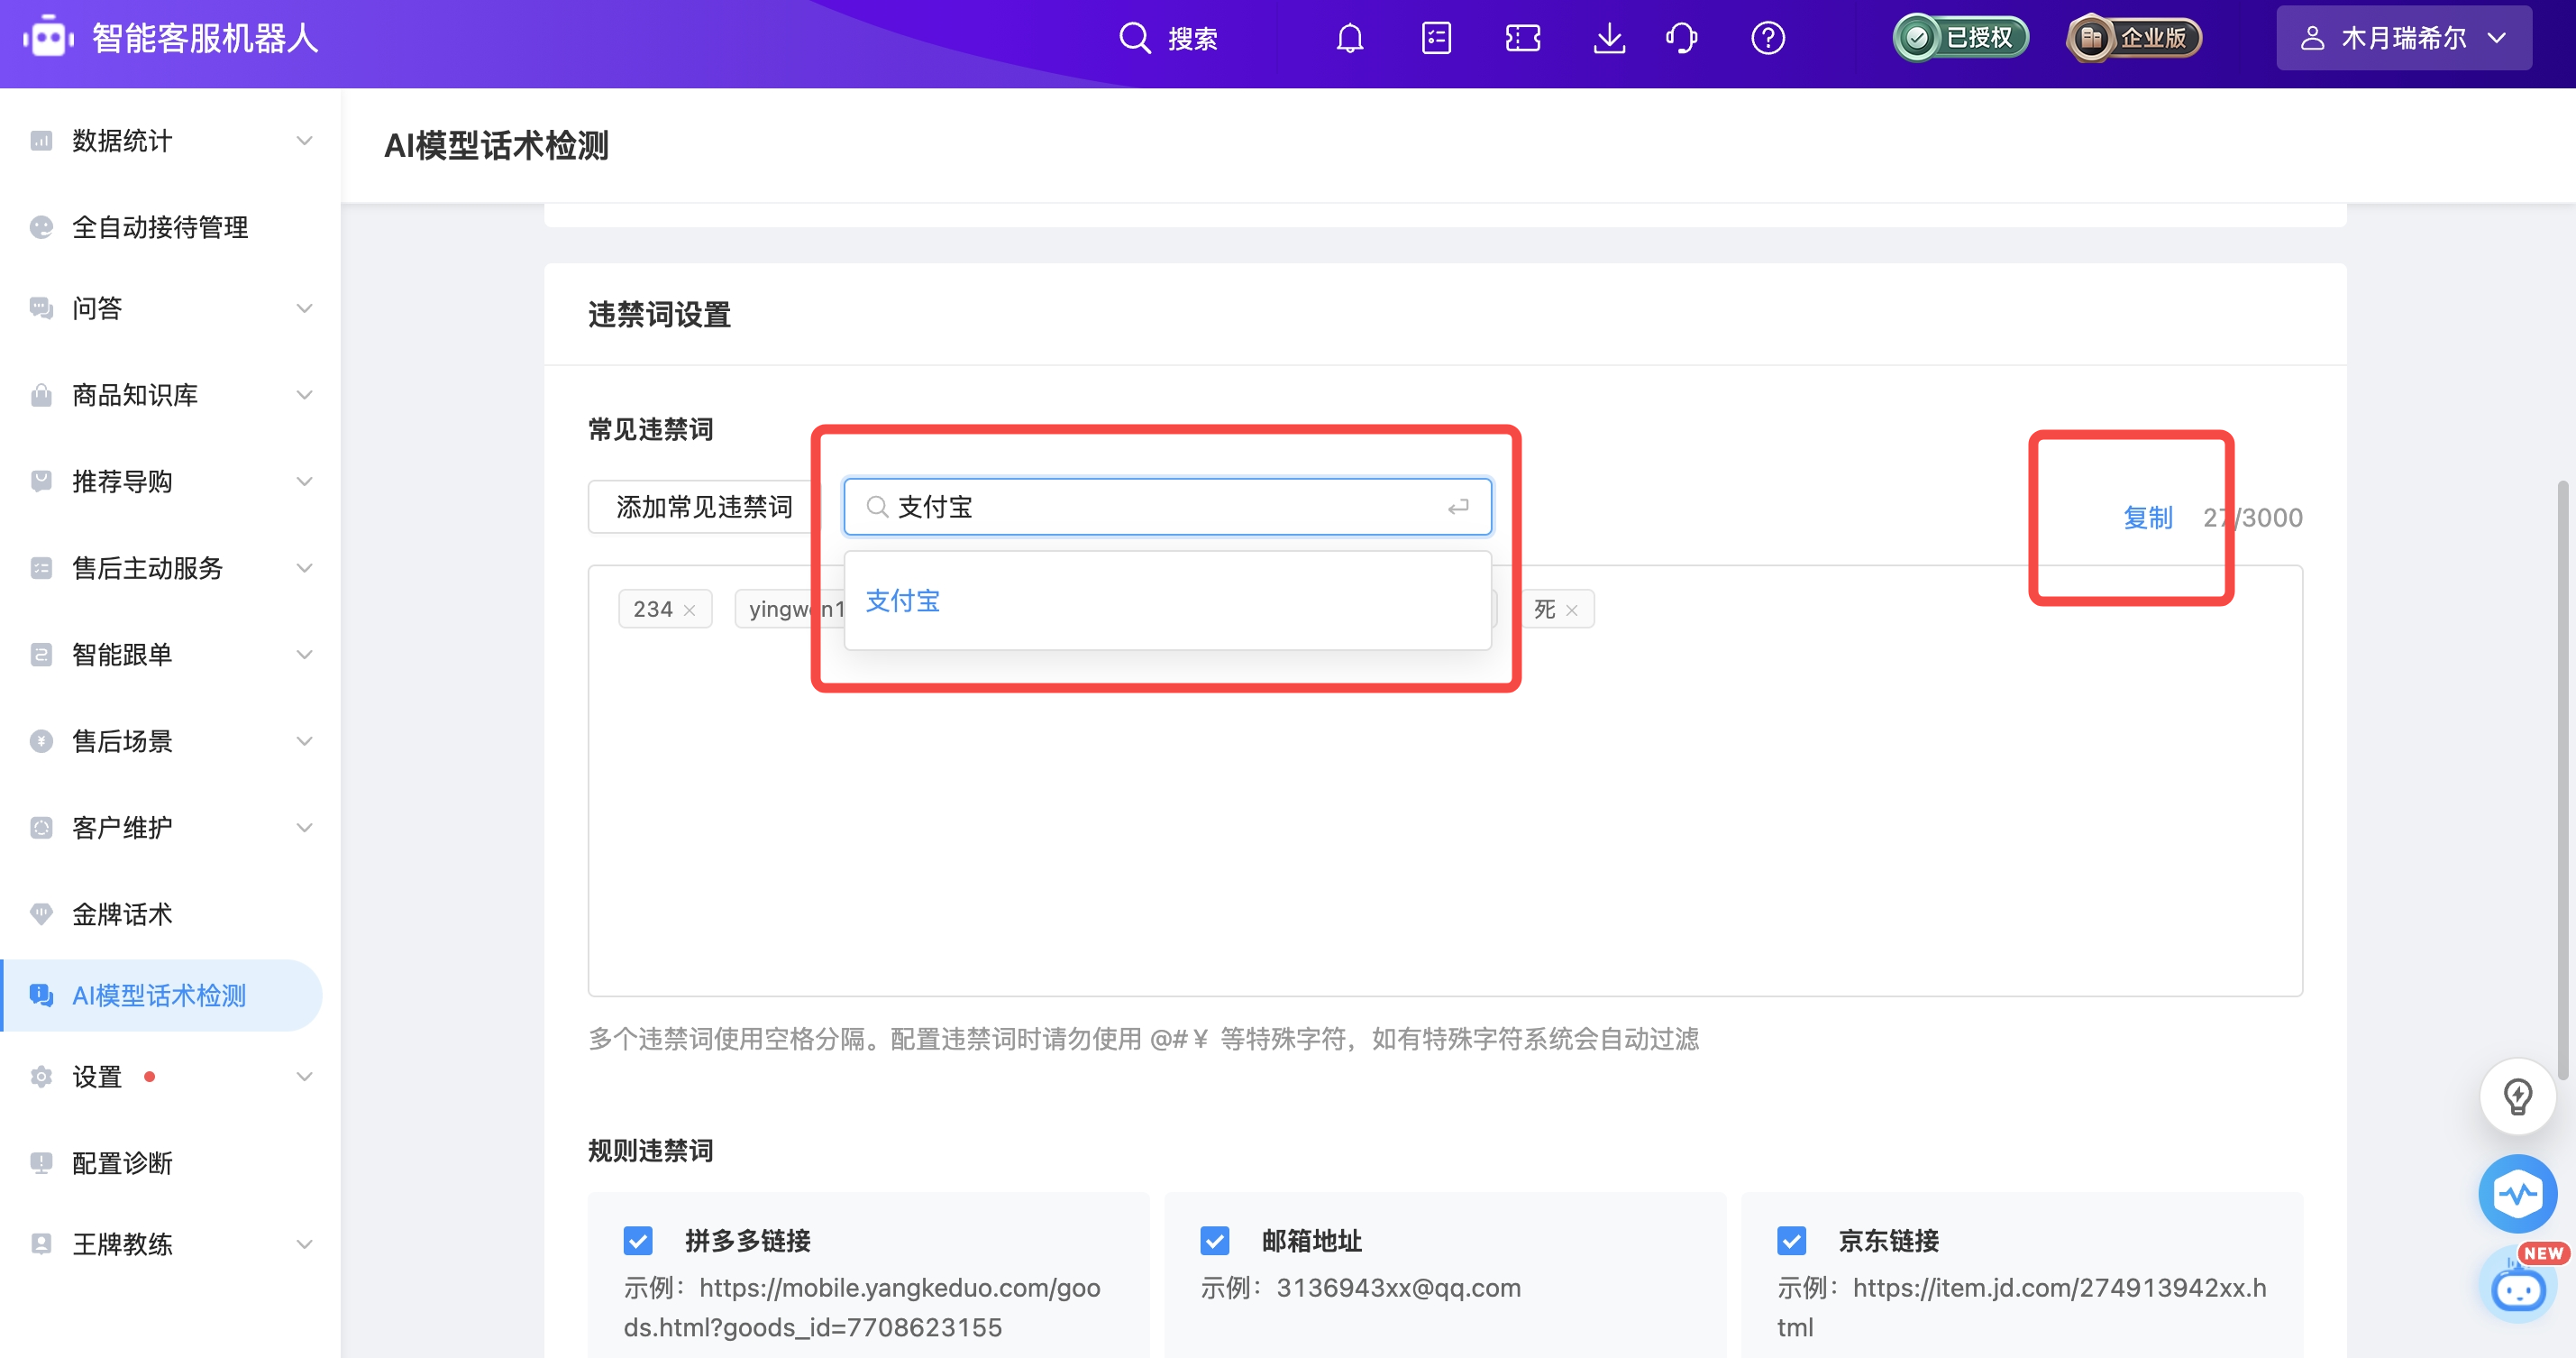Open 王牌教练 menu item
The height and width of the screenshot is (1358, 2576).
pyautogui.click(x=162, y=1243)
